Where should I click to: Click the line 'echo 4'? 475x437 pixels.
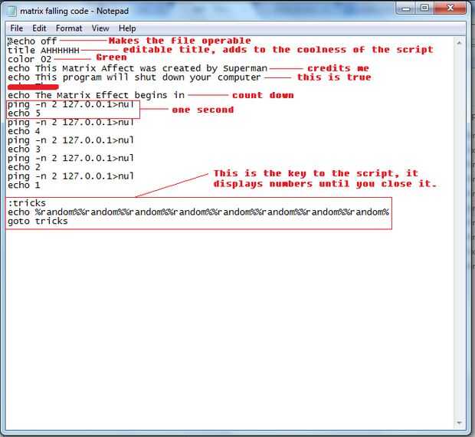(x=24, y=131)
